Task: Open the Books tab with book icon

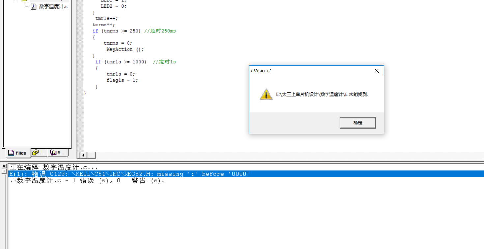Action: 58,152
